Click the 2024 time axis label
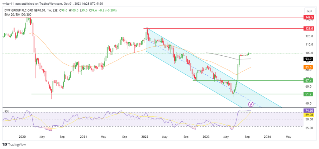 coord(267,137)
